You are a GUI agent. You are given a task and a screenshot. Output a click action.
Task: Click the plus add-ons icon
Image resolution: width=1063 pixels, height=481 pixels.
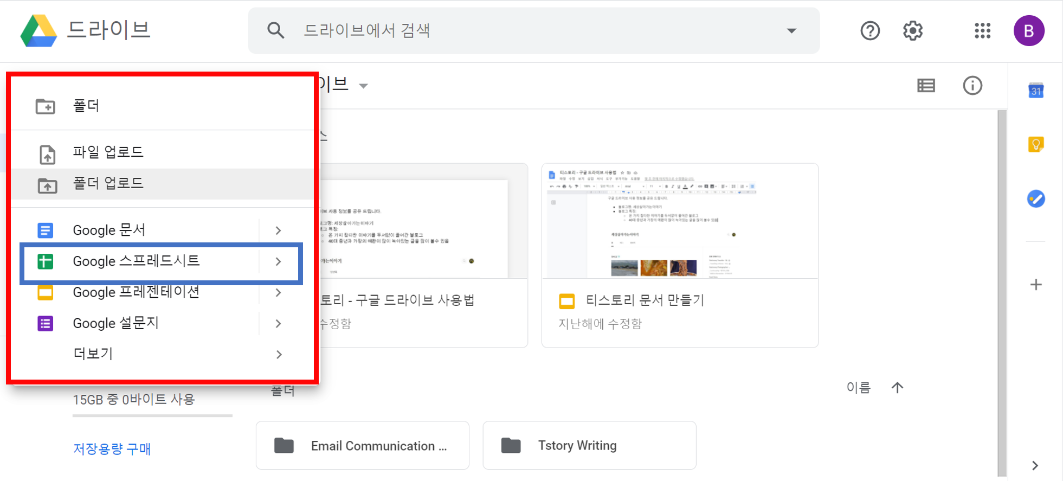1036,285
